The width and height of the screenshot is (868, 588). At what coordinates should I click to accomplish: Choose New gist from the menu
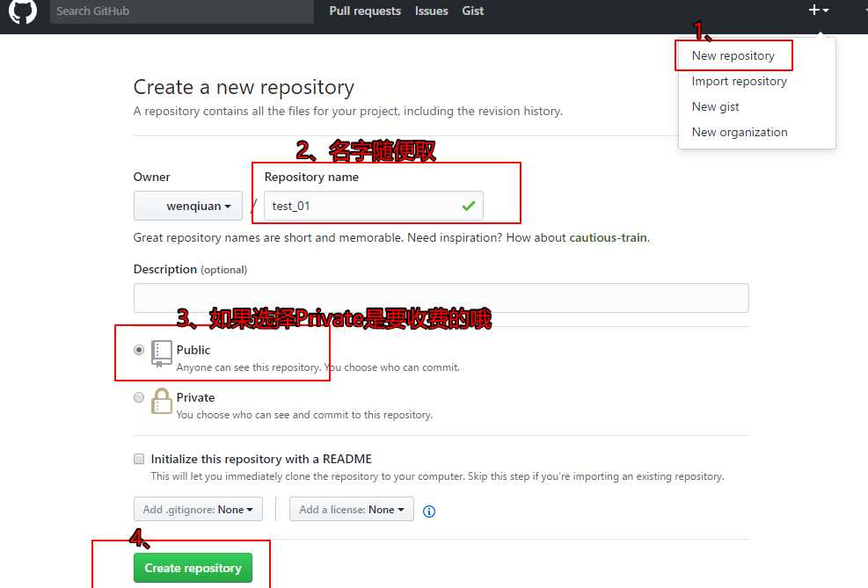click(x=715, y=106)
